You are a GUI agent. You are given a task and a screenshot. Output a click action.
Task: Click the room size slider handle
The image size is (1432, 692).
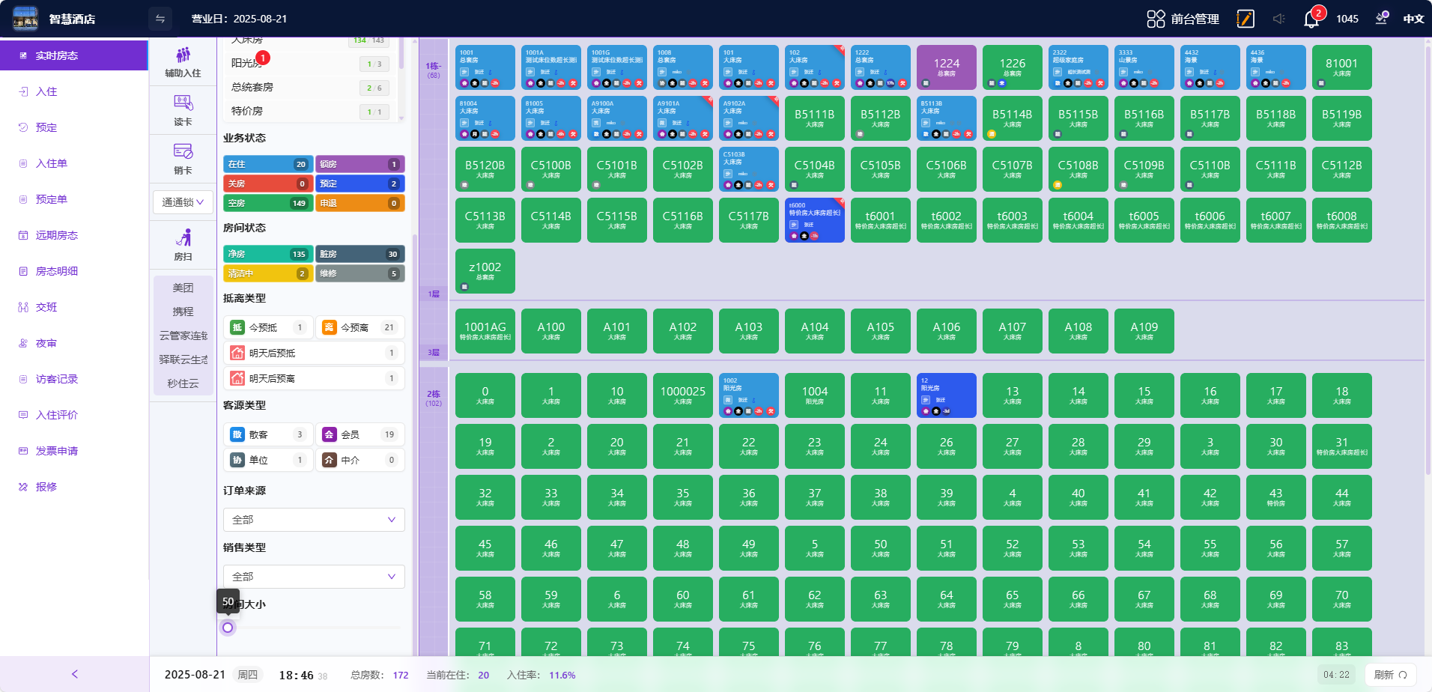click(228, 628)
